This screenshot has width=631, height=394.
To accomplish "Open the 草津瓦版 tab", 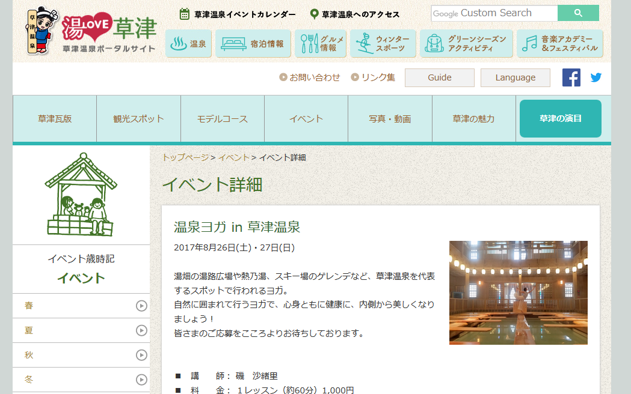I will (x=55, y=119).
